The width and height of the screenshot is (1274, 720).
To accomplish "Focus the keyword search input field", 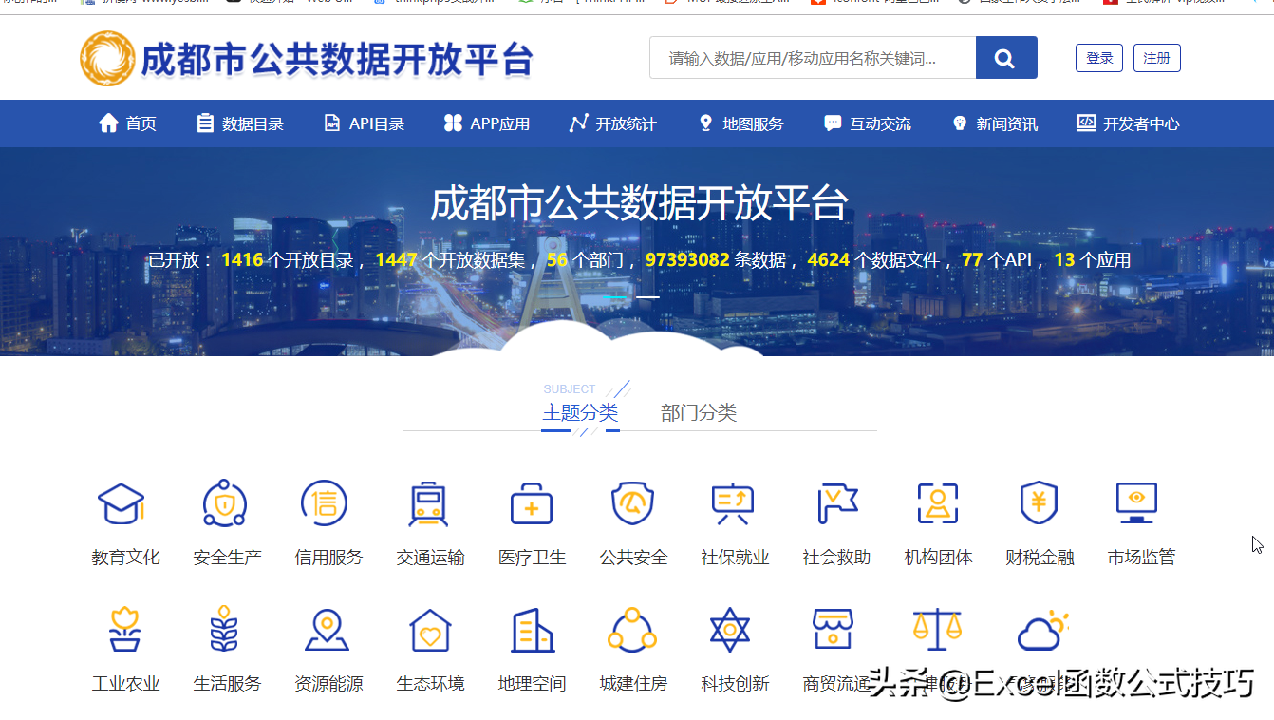I will pyautogui.click(x=813, y=58).
